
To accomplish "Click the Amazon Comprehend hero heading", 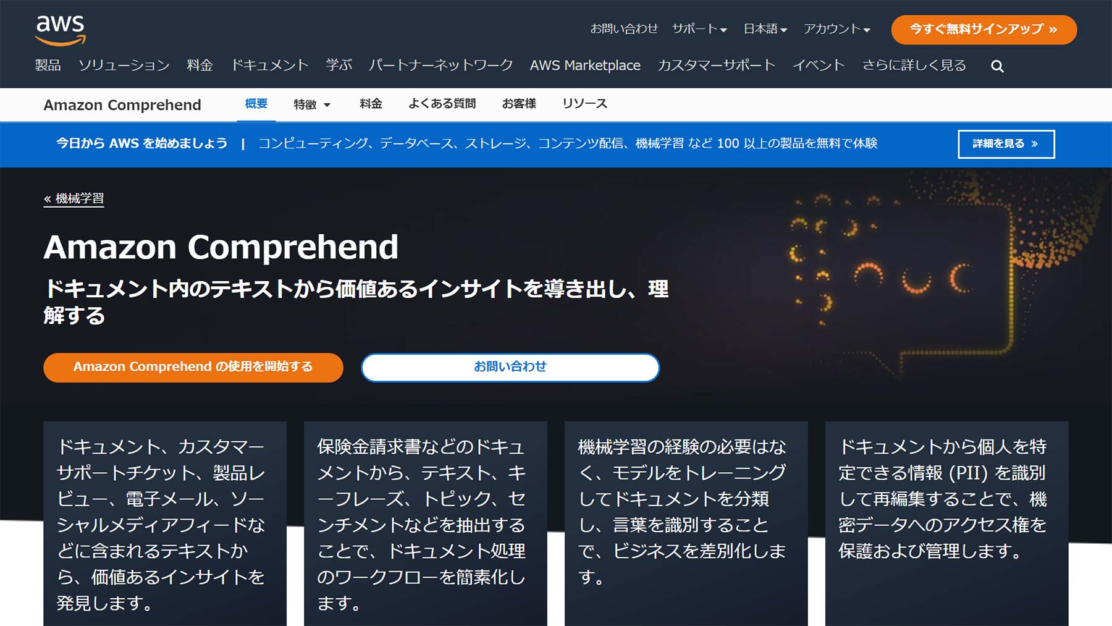I will pos(221,247).
